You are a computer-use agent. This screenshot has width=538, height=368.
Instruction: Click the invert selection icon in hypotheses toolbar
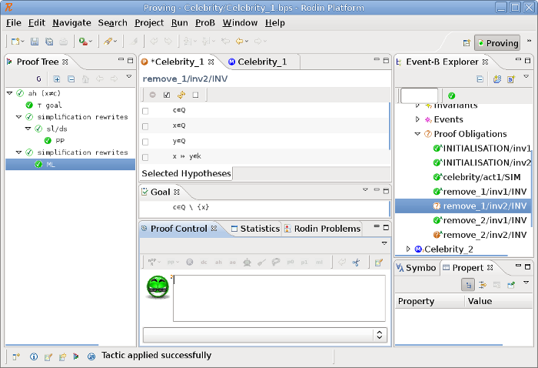[181, 95]
